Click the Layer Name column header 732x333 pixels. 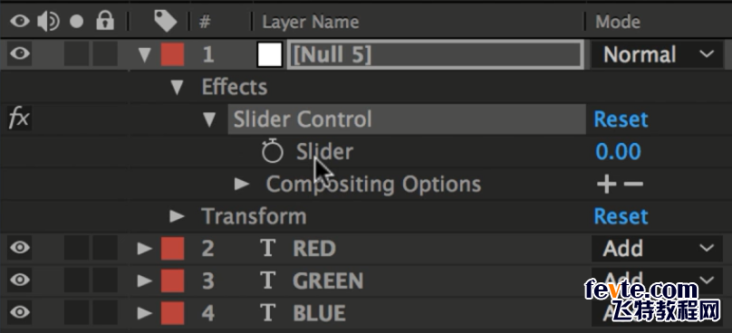[311, 22]
